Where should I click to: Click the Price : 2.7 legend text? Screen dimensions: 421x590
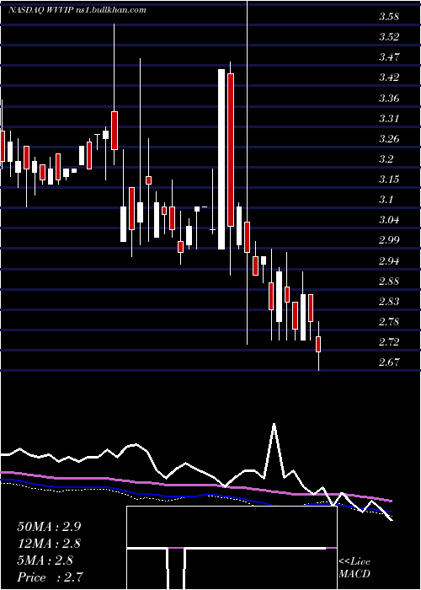pos(50,577)
